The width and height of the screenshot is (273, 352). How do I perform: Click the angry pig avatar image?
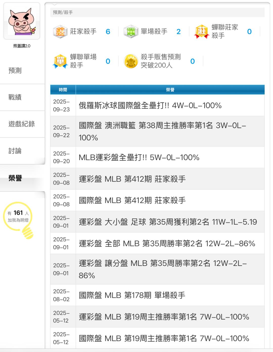click(x=22, y=21)
